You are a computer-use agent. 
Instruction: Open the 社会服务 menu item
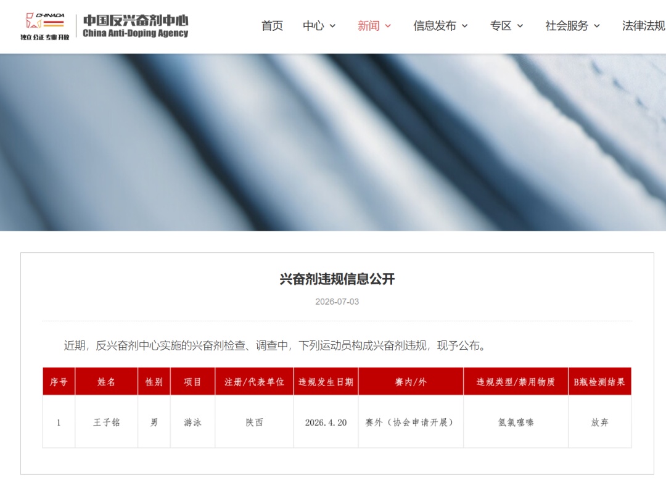(567, 26)
